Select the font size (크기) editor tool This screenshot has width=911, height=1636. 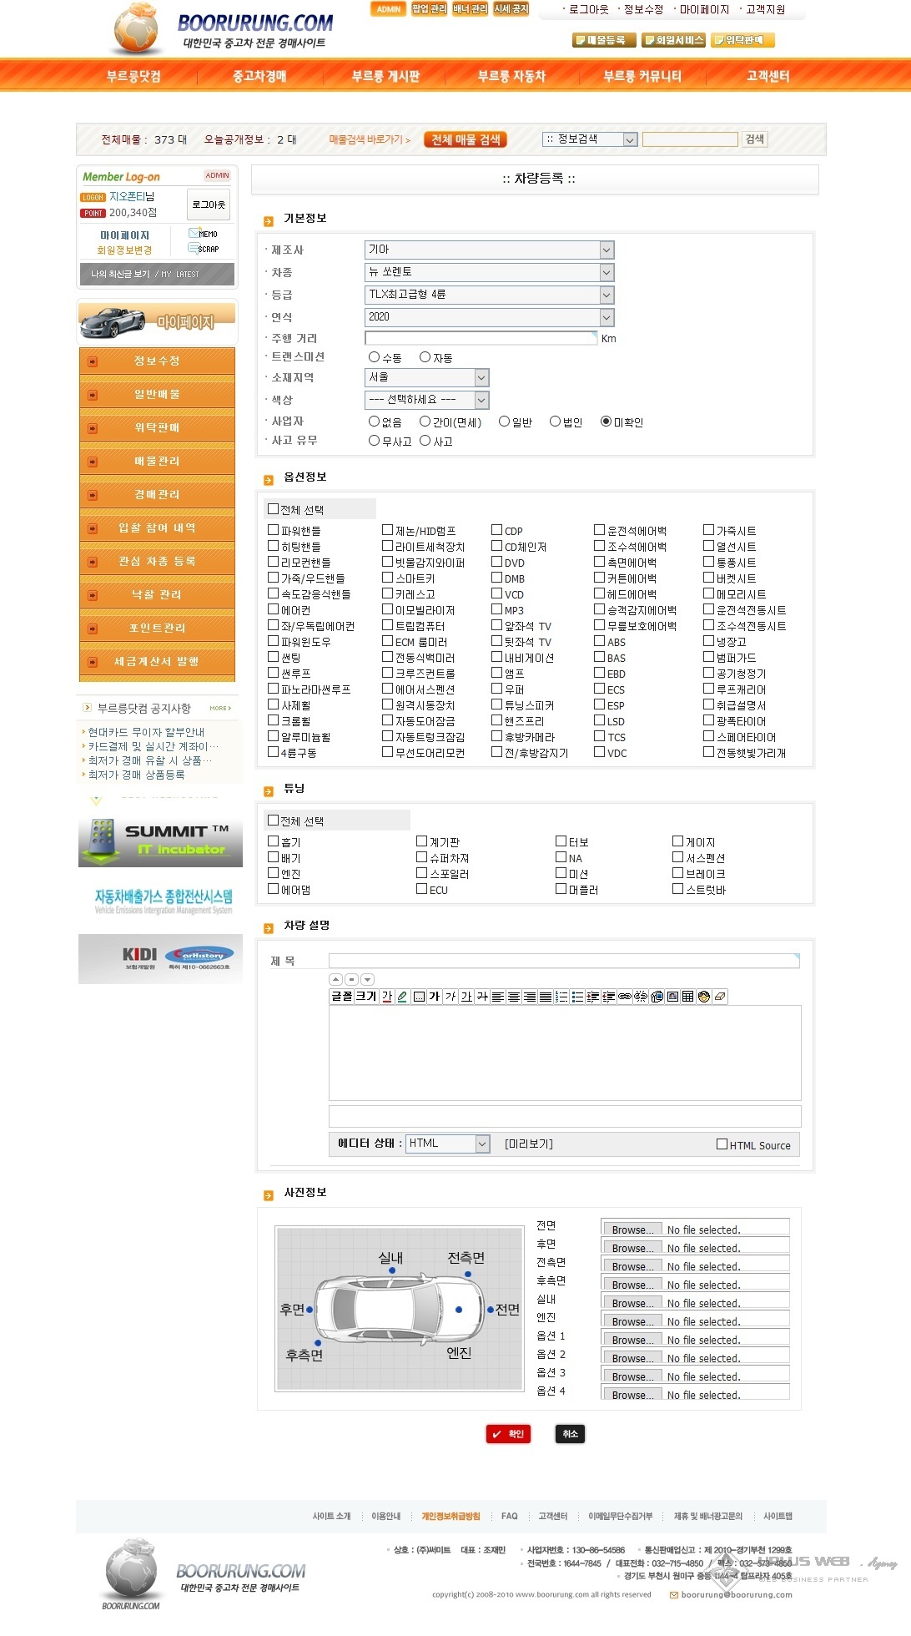(366, 996)
